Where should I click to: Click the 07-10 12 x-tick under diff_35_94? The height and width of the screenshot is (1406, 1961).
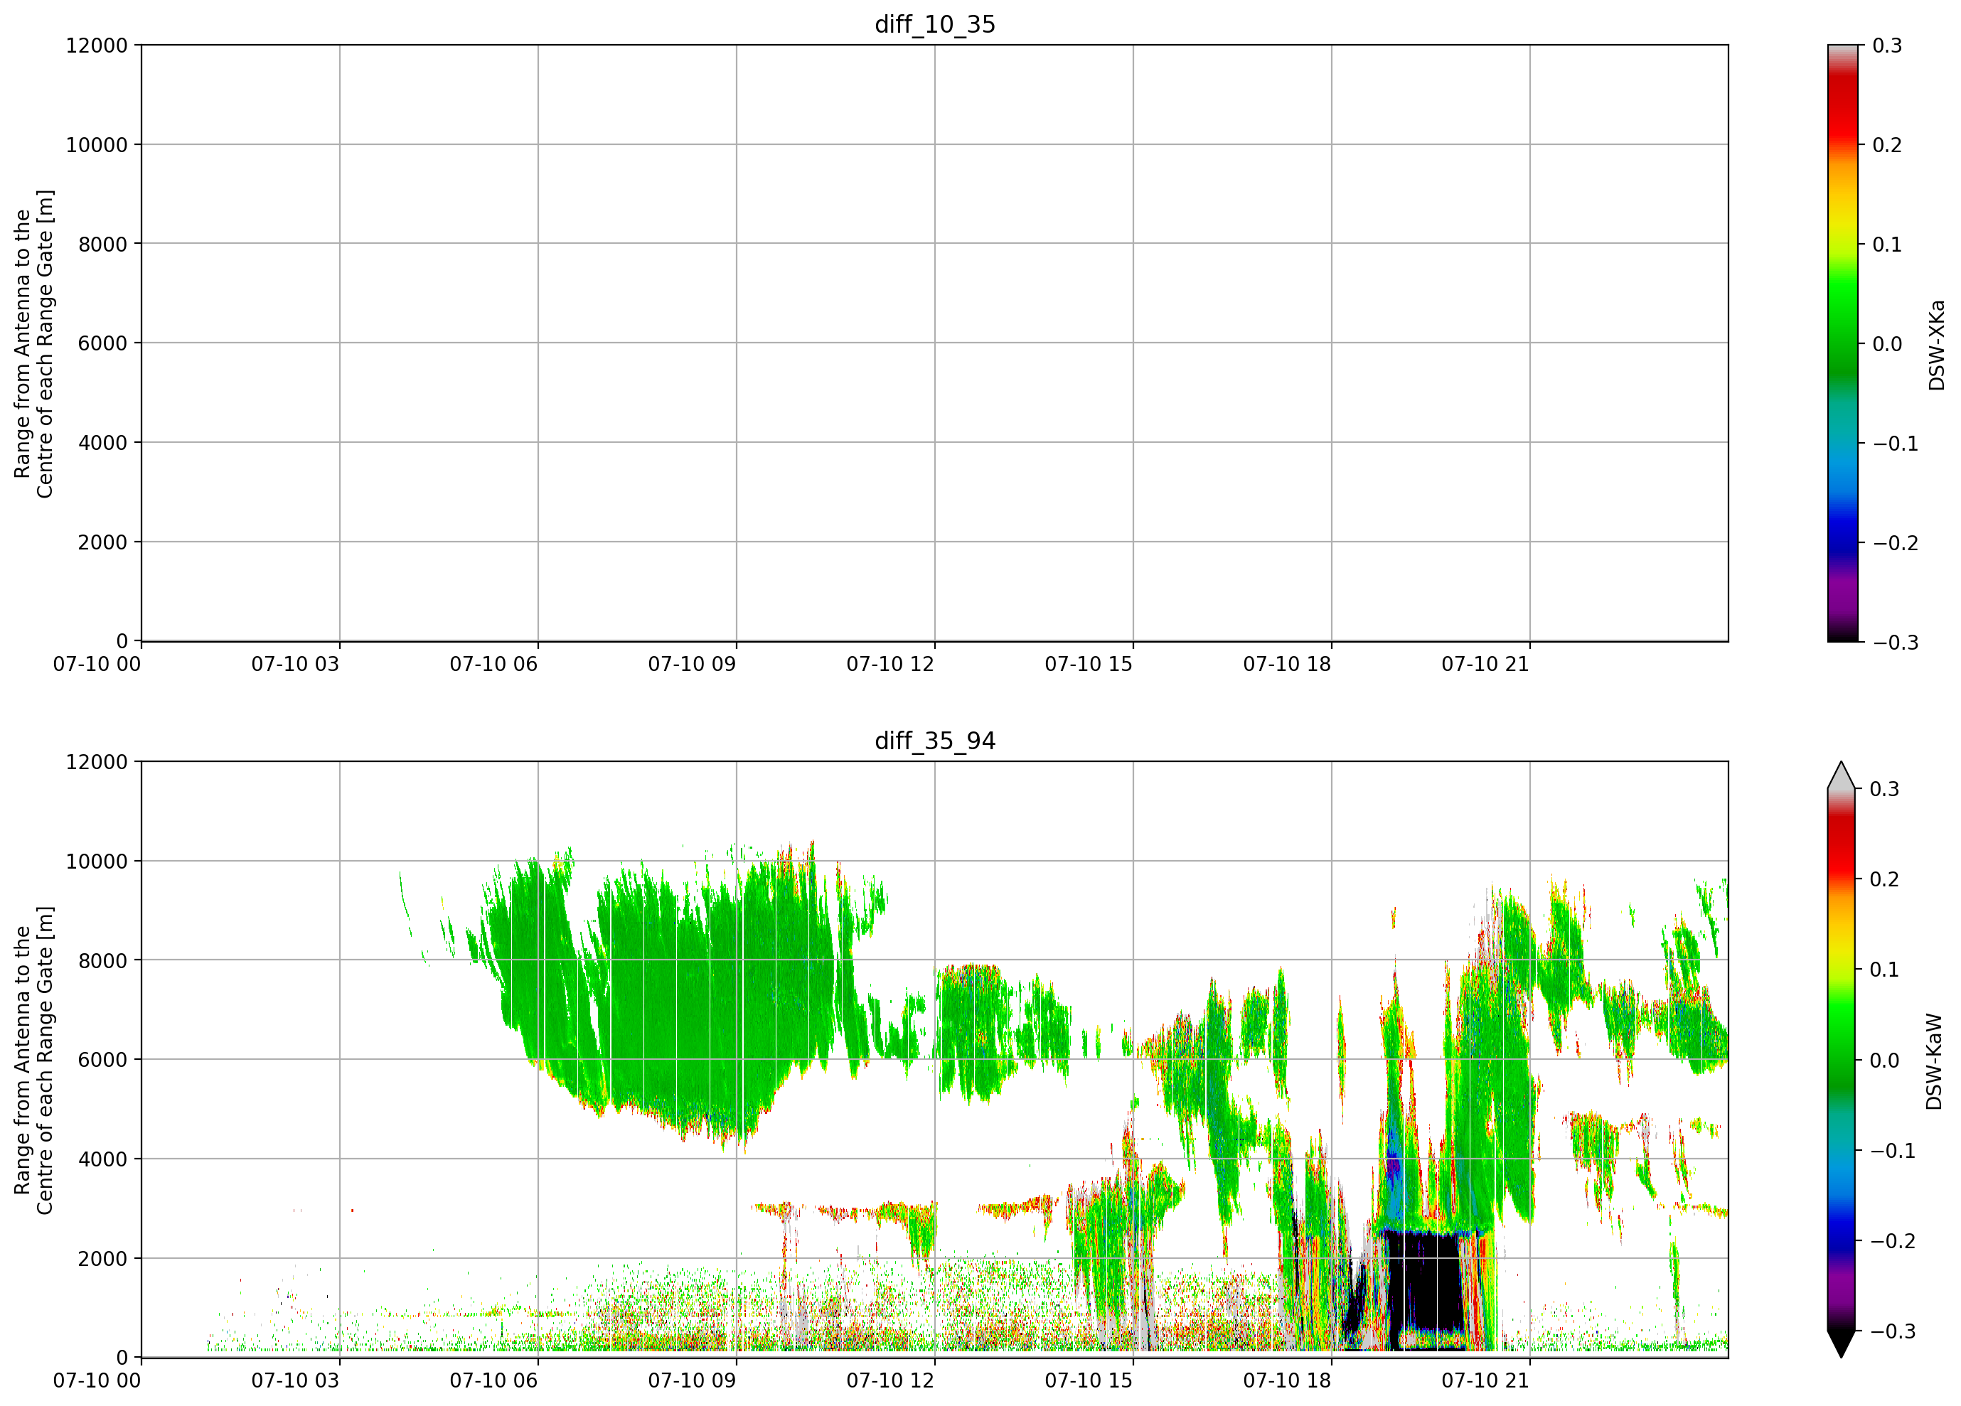click(891, 1380)
